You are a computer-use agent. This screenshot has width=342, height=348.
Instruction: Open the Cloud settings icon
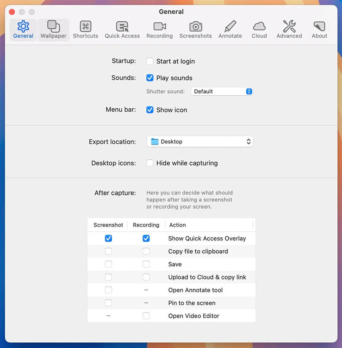(259, 26)
